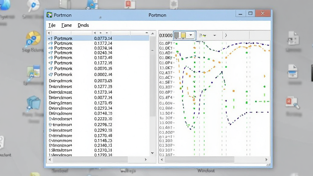The width and height of the screenshot is (313, 176).
Task: Select the highlighted row with value 0.0773.14
Action: (98, 38)
